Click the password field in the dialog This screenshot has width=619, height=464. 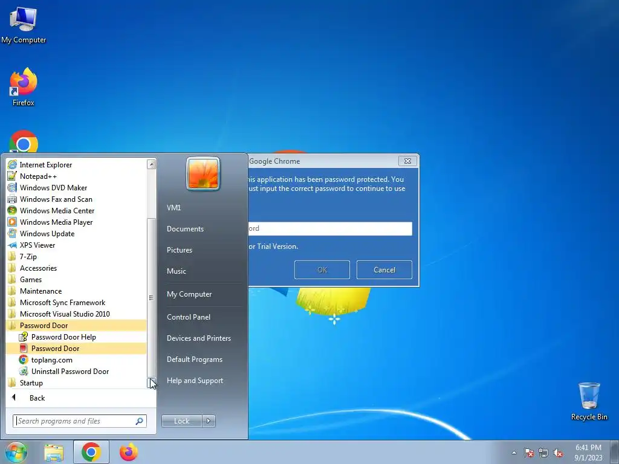click(x=330, y=228)
